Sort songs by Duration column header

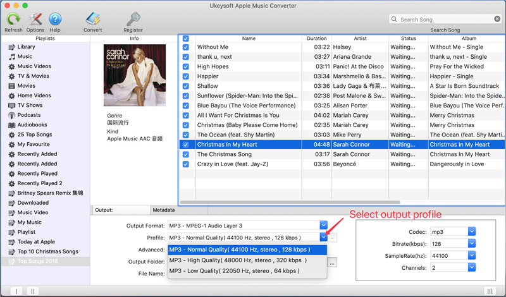coord(317,39)
